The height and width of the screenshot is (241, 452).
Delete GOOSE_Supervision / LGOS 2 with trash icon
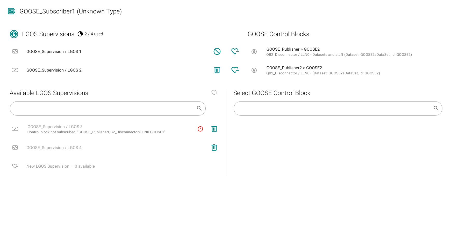(217, 70)
